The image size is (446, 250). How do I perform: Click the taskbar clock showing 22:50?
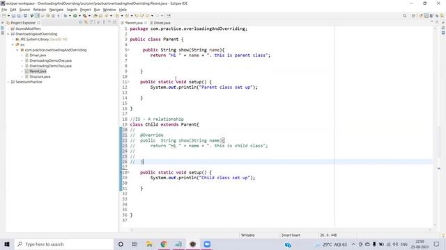point(420,244)
